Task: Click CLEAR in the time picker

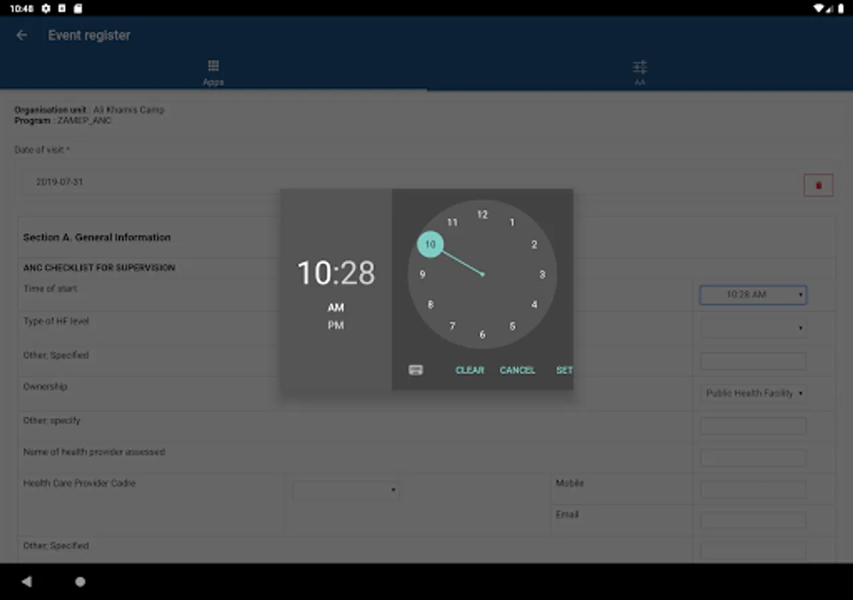Action: click(470, 370)
